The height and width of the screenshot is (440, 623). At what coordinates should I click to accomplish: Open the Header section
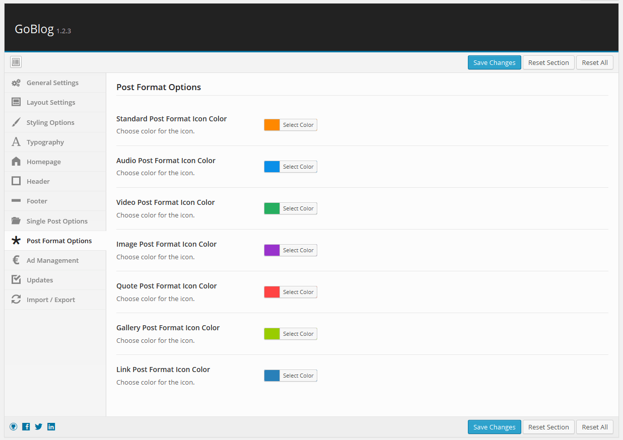pyautogui.click(x=55, y=181)
